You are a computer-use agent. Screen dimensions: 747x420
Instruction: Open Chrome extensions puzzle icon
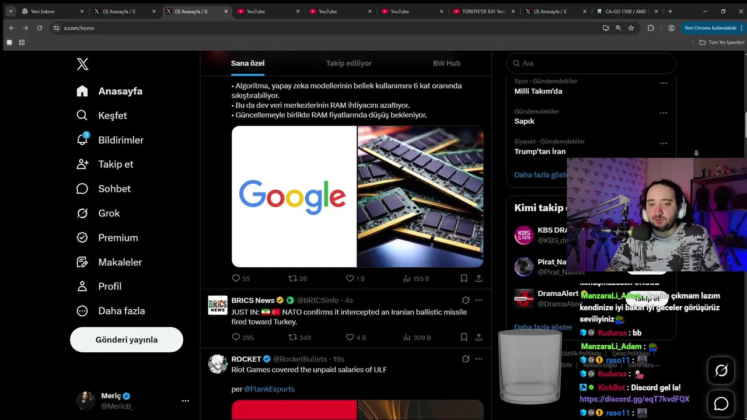651,28
